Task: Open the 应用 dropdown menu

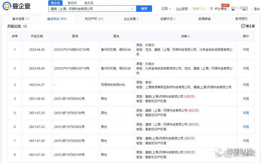Action: 165,8
